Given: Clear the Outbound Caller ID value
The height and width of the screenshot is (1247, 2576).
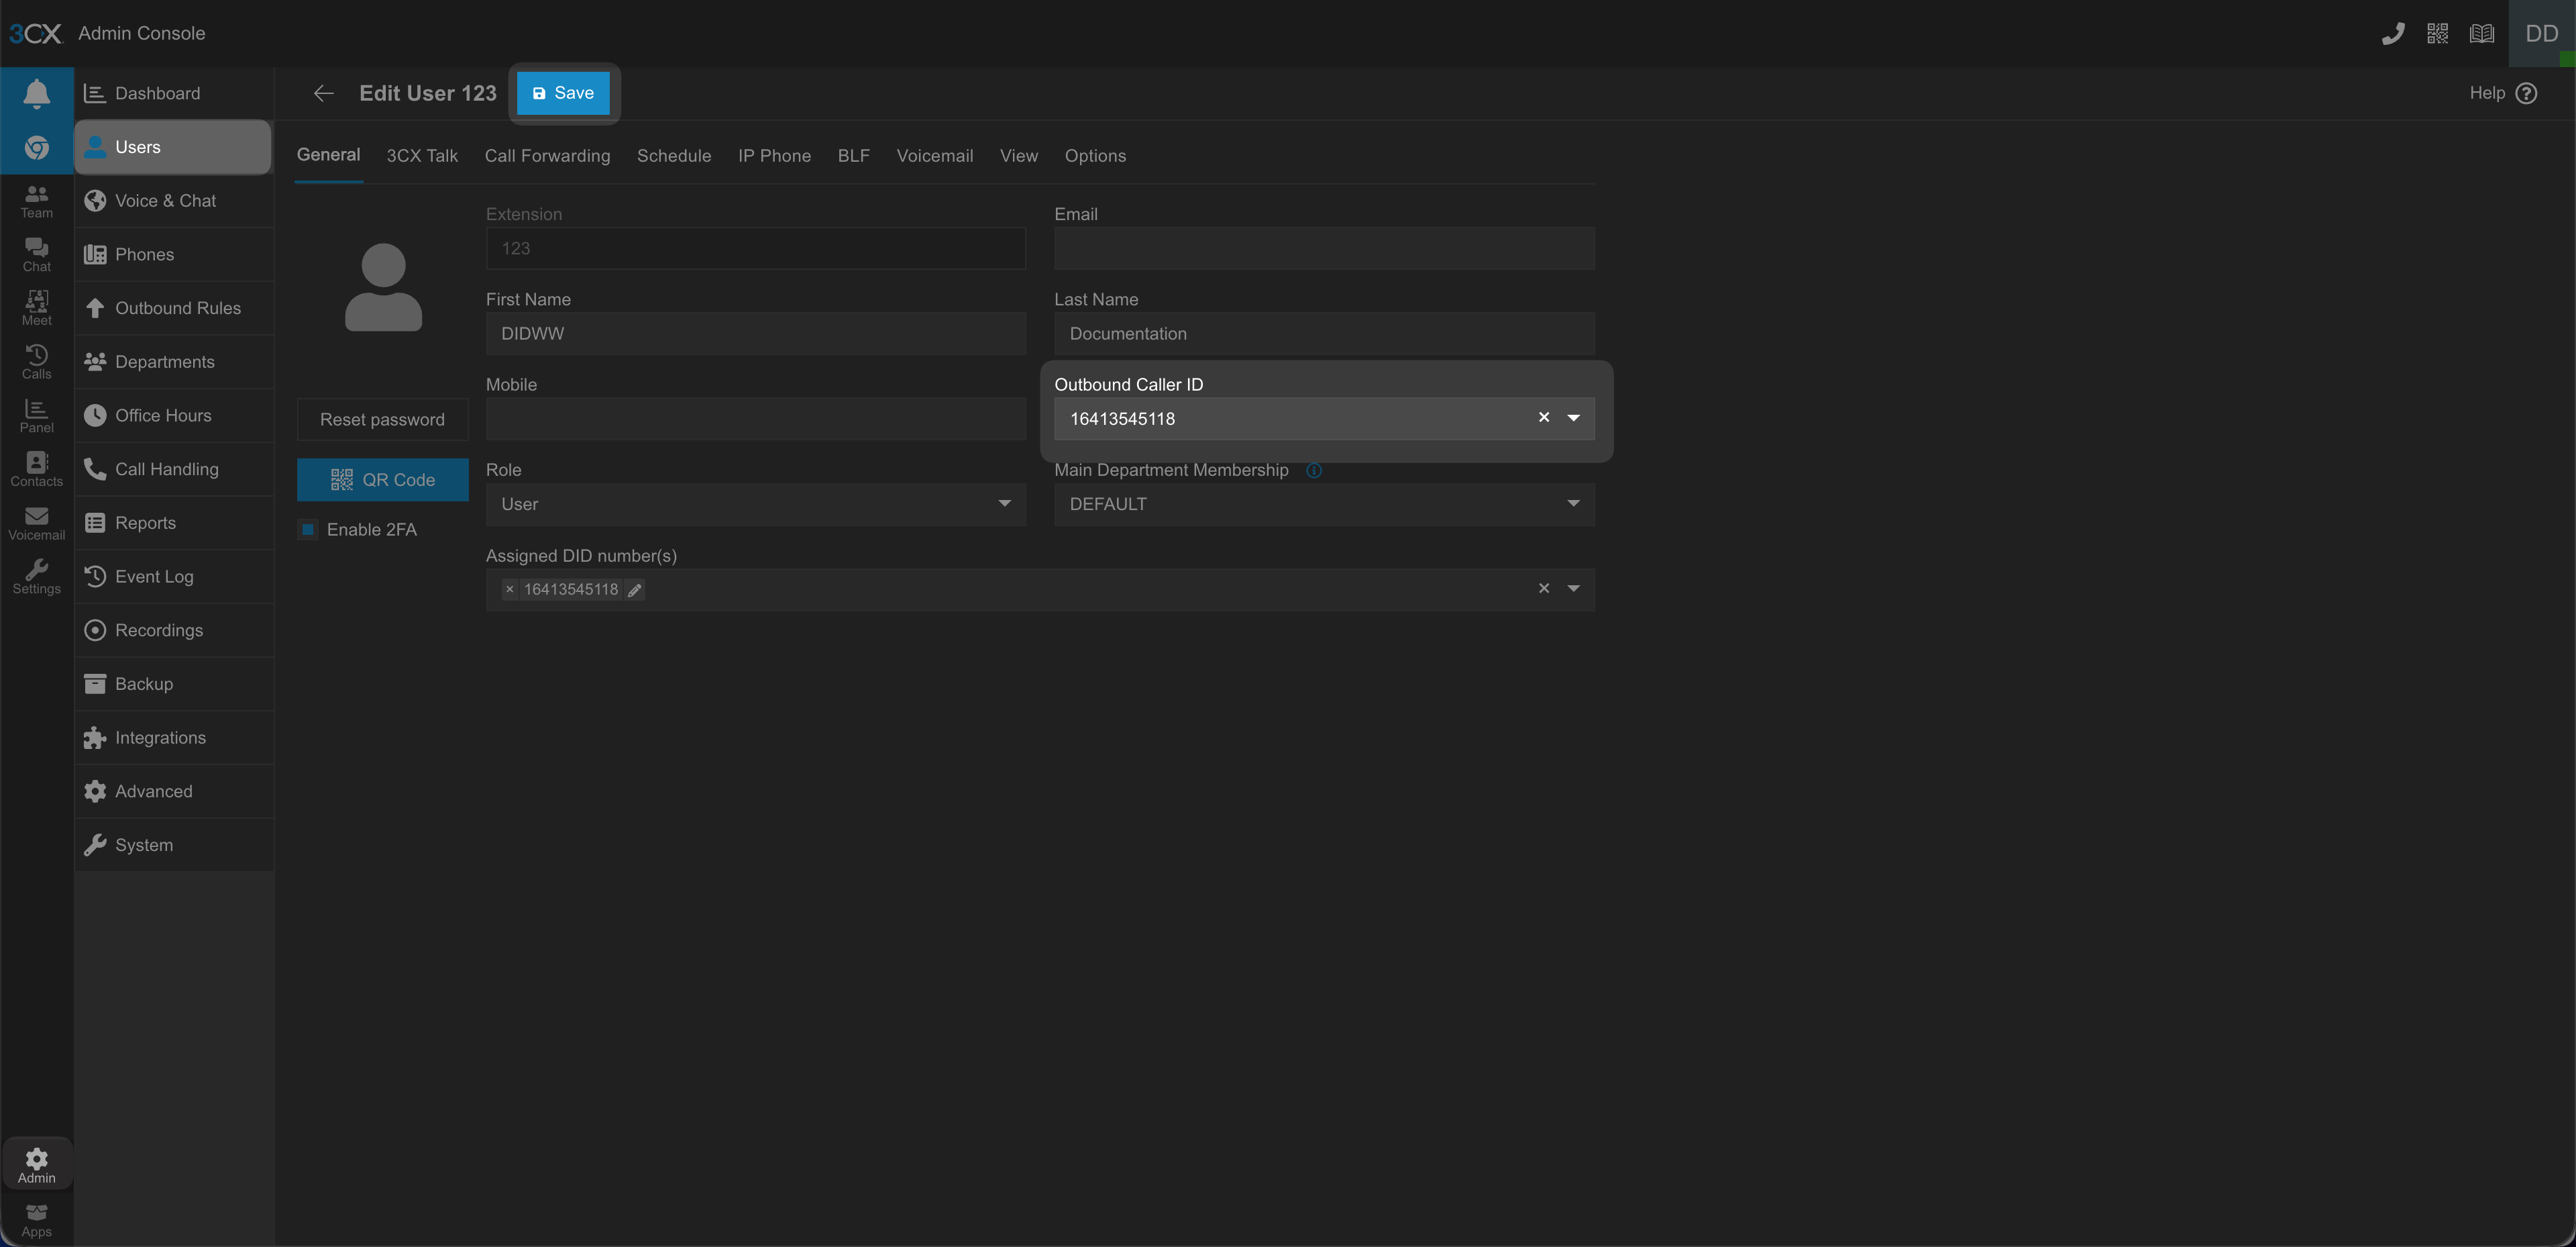Looking at the screenshot, I should pos(1543,417).
